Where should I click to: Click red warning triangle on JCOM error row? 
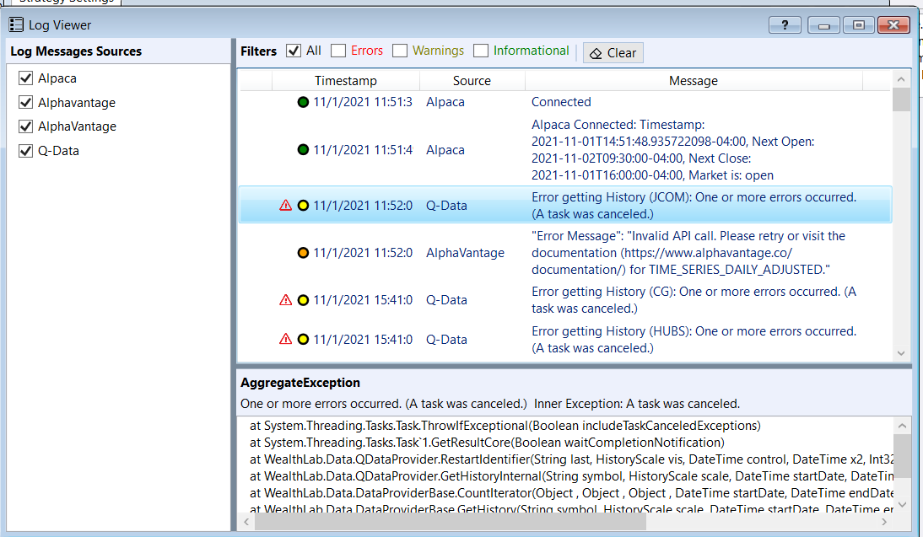pyautogui.click(x=285, y=205)
